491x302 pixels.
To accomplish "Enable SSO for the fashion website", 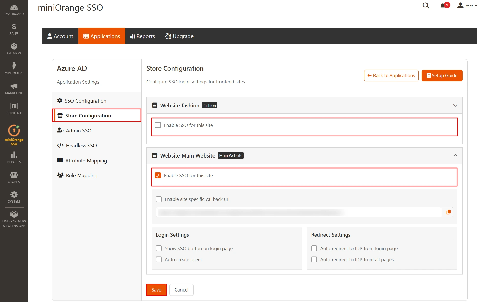I will 158,125.
